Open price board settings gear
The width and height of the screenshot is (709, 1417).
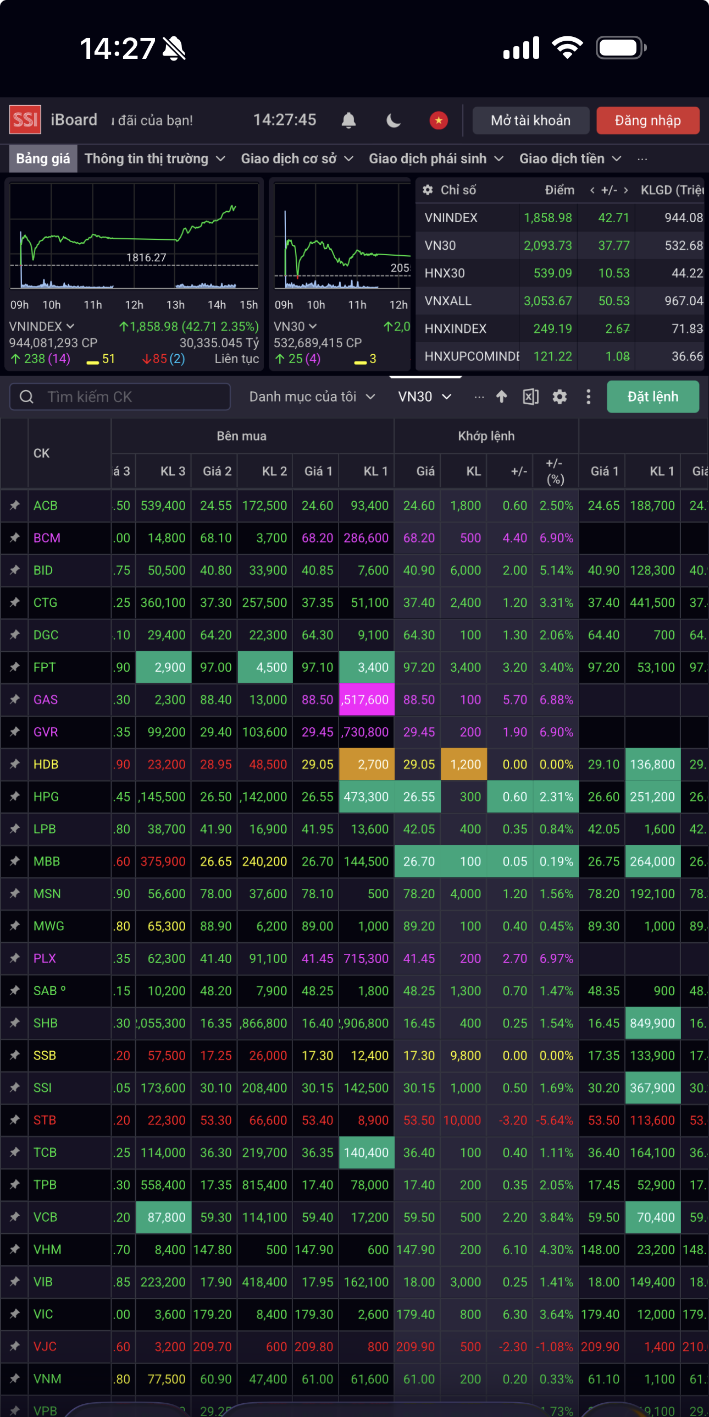tap(560, 397)
